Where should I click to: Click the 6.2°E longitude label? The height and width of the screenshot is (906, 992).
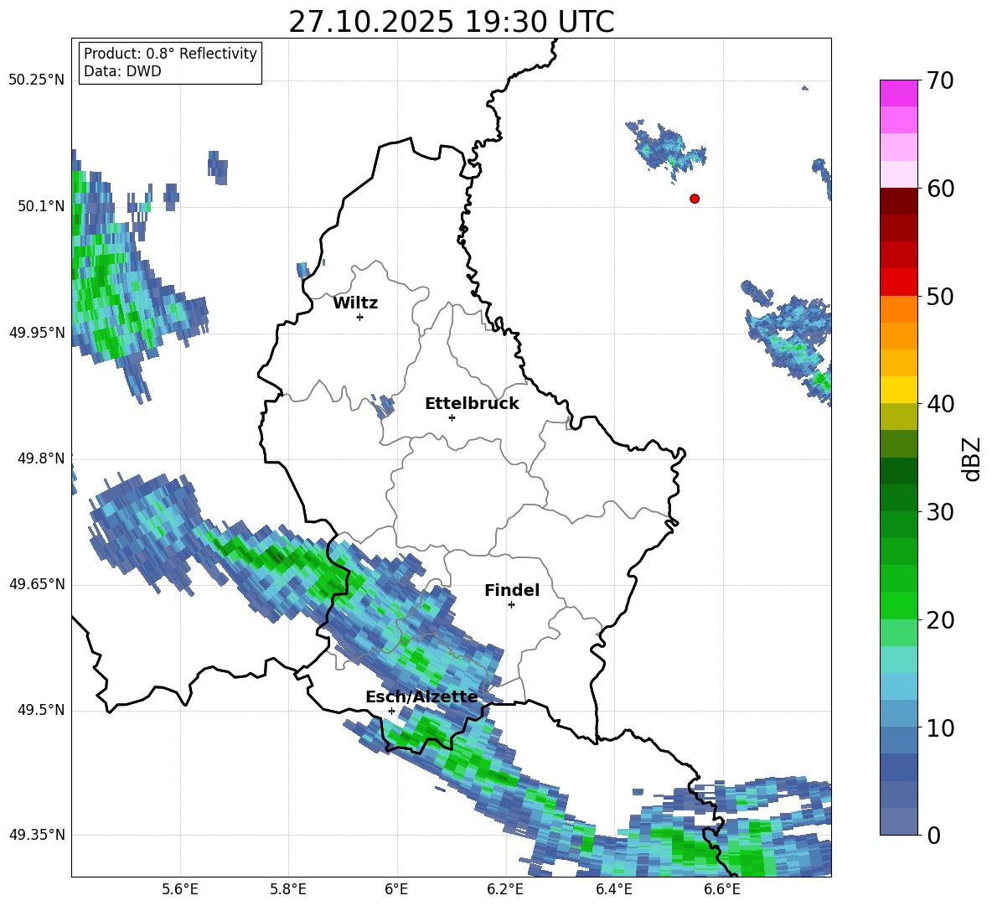[505, 889]
